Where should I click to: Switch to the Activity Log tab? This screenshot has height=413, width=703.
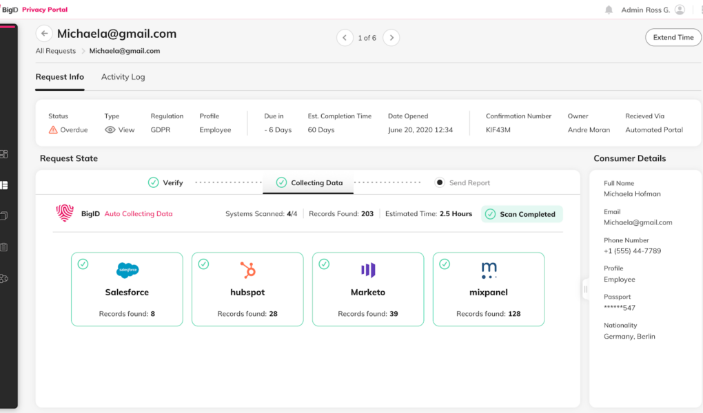coord(123,77)
